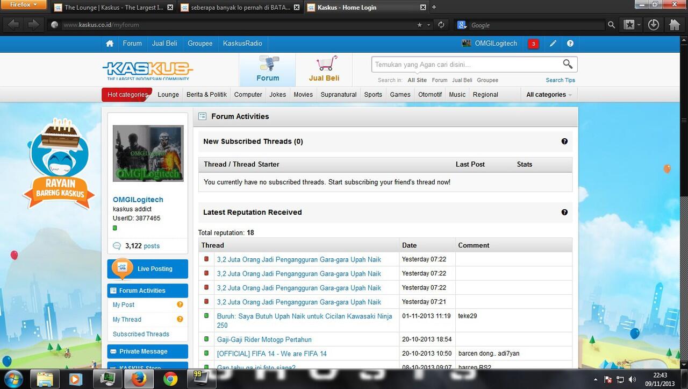Bookmark this page with star icon
This screenshot has width=688, height=389.
point(420,25)
